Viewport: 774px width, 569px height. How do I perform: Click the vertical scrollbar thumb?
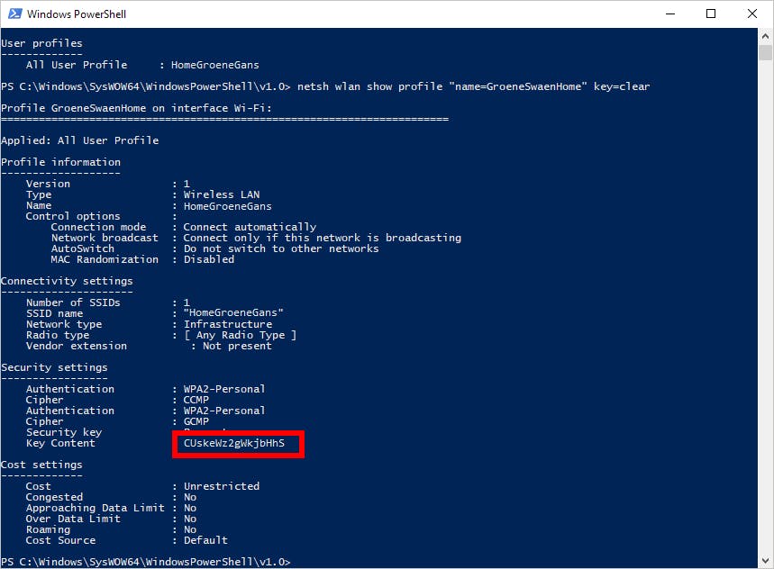765,52
